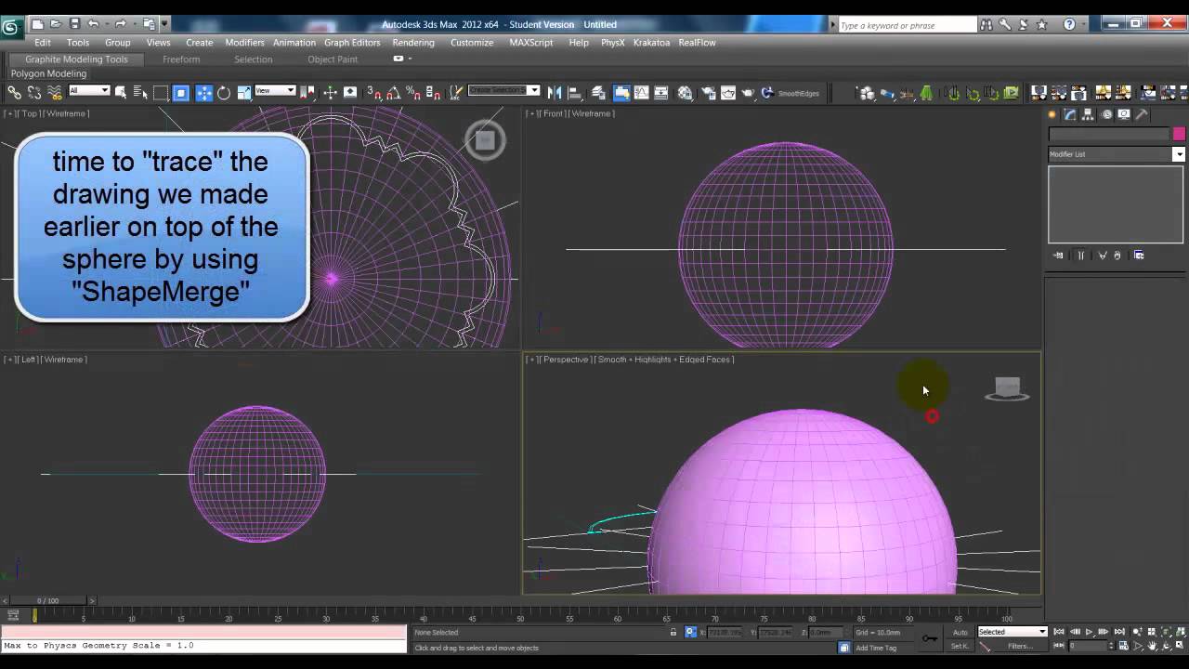
Task: Switch to the Freeform ribbon tab
Action: 181,59
